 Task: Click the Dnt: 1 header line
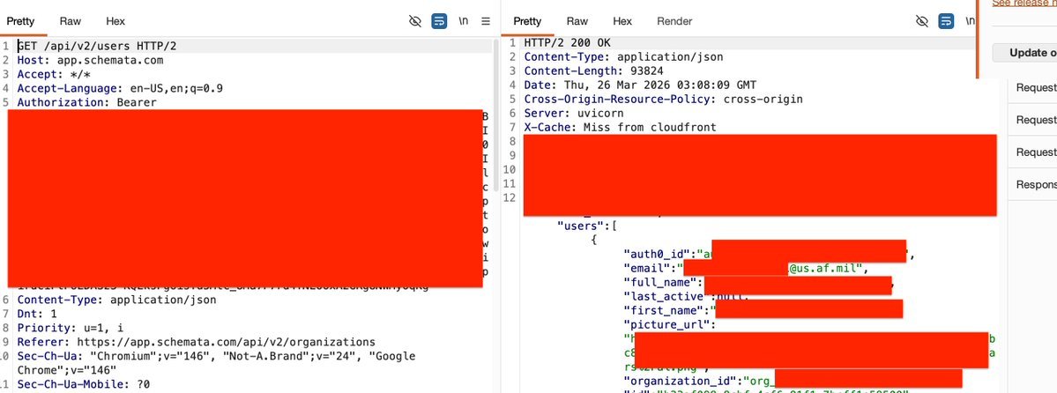[37, 314]
